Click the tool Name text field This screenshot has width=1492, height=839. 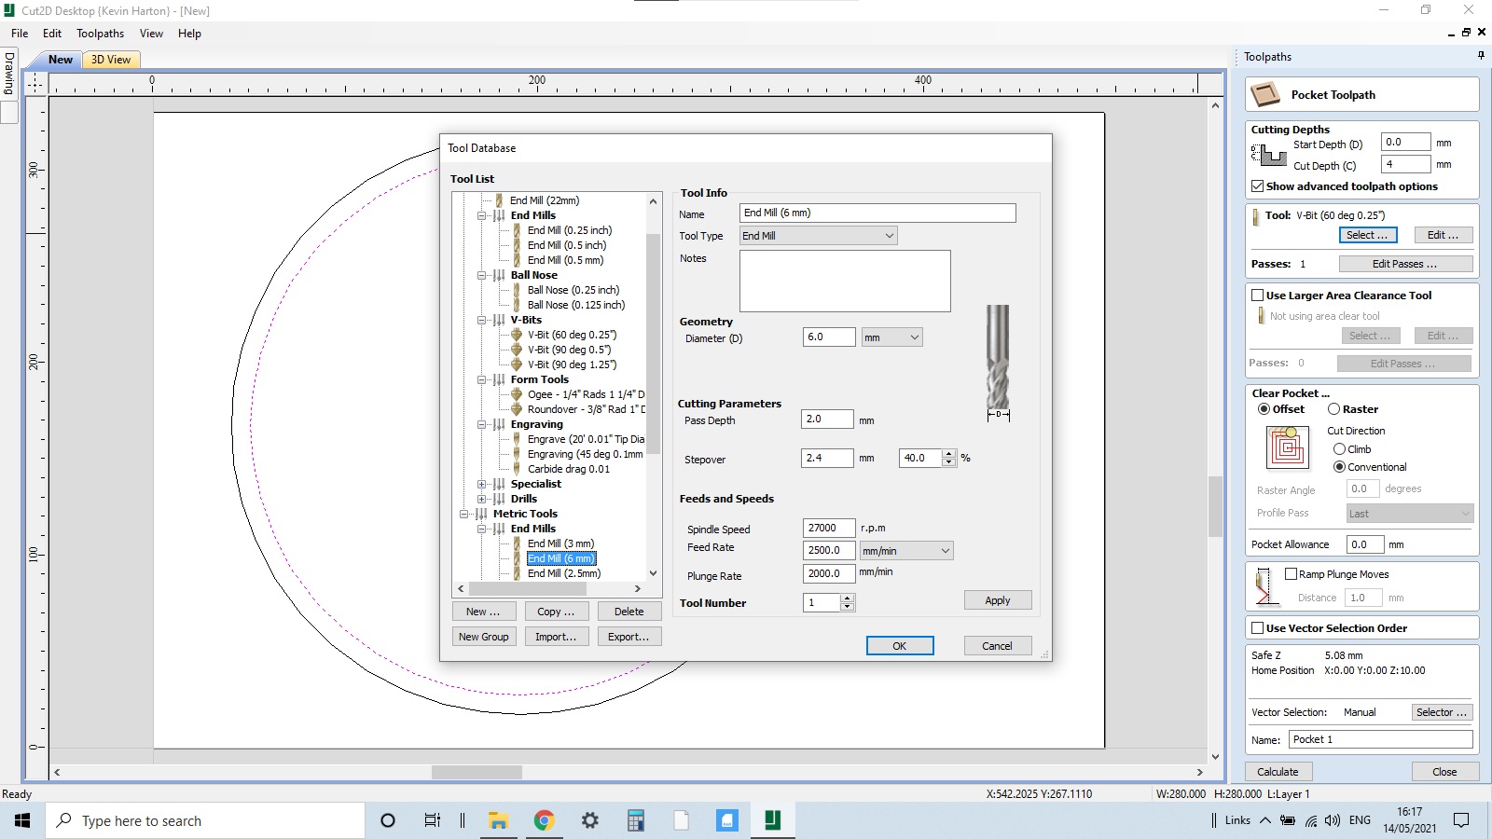pyautogui.click(x=877, y=213)
